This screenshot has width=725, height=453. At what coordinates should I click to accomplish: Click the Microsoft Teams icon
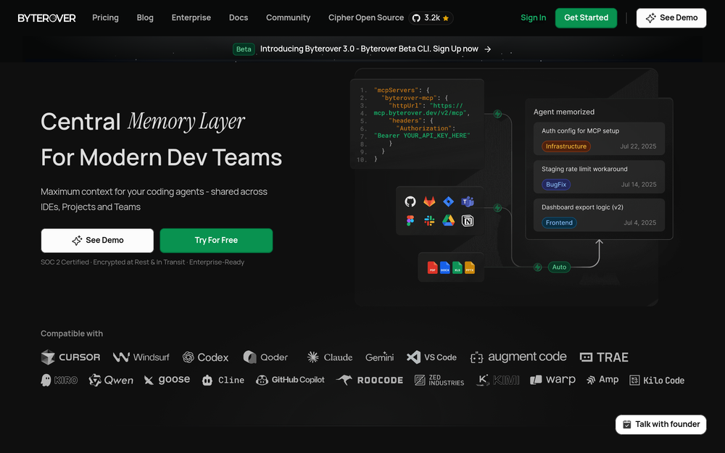point(468,201)
